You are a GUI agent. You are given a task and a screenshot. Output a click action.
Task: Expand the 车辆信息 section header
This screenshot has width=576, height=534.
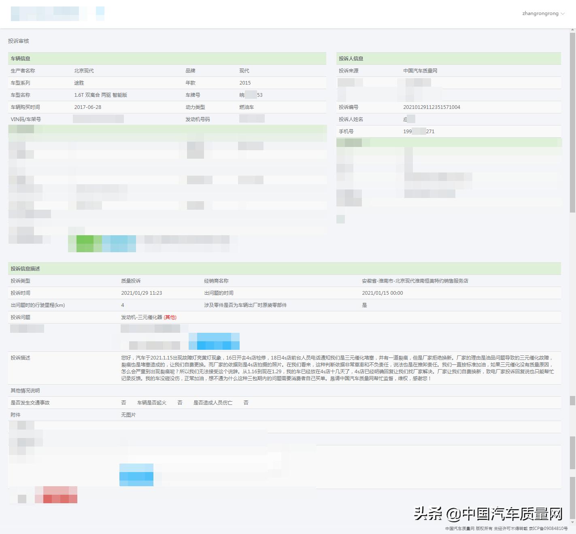pyautogui.click(x=19, y=58)
